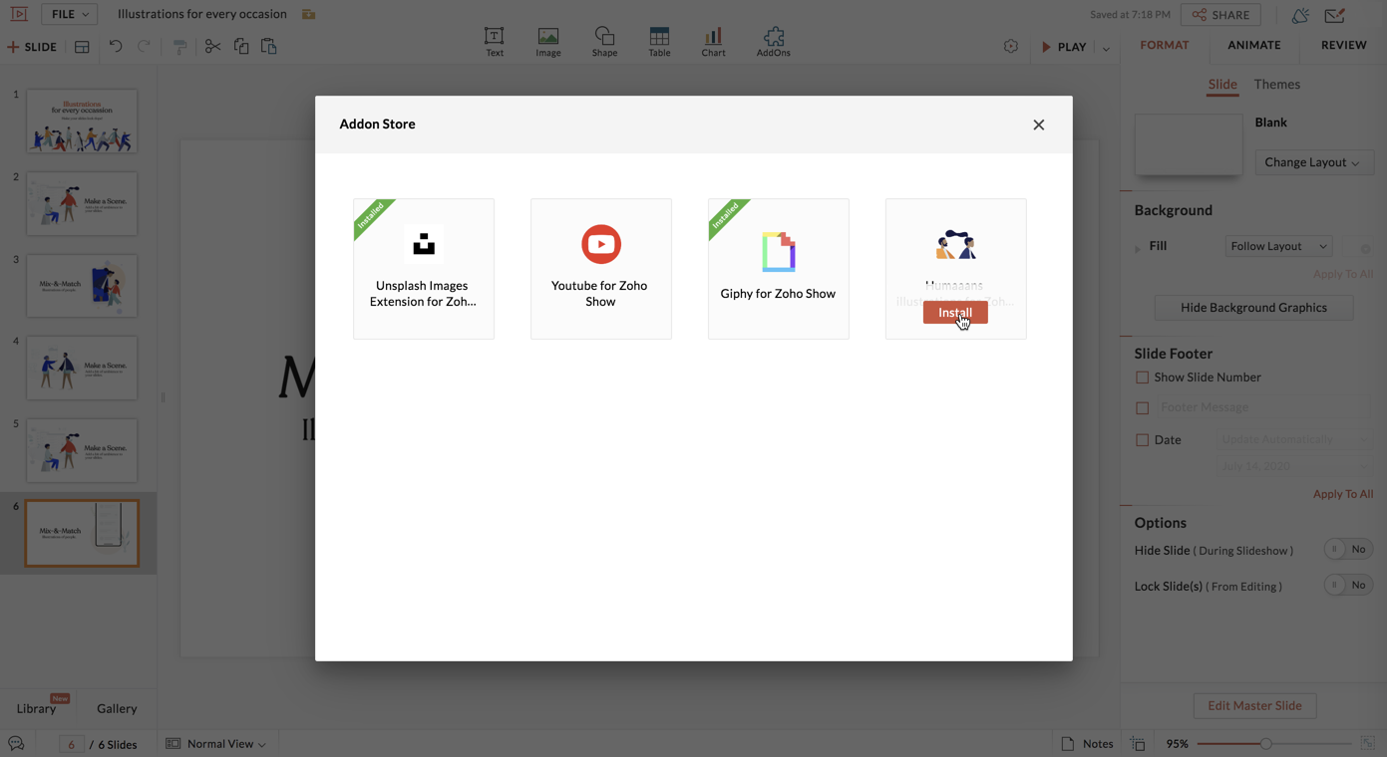Click the Humaaans illustration addon icon
Image resolution: width=1387 pixels, height=757 pixels.
[x=955, y=245]
